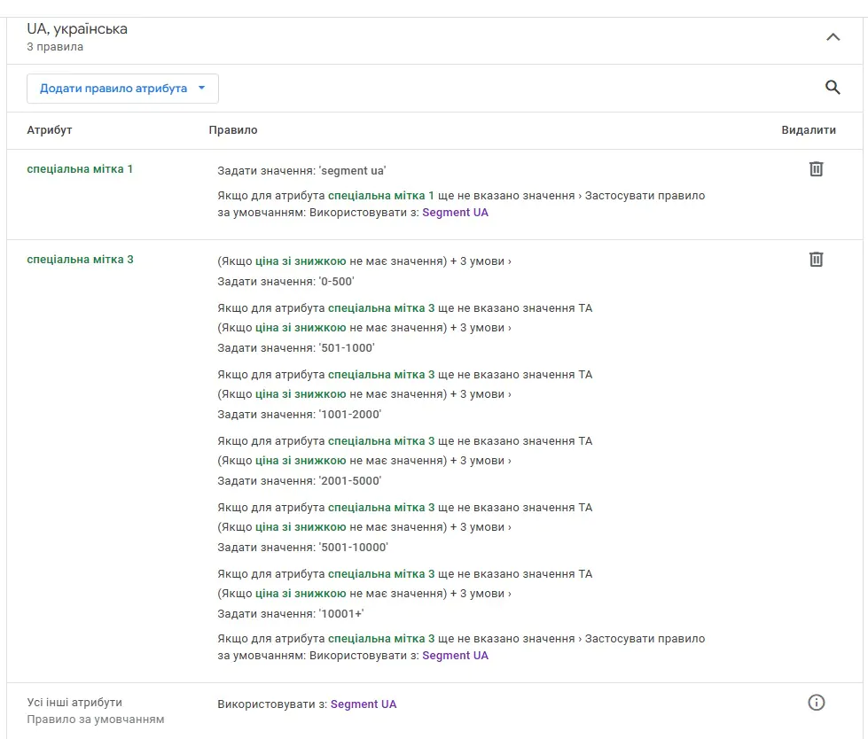Delete the спеціальна мітка 3 rule
This screenshot has height=739, width=868.
[816, 259]
